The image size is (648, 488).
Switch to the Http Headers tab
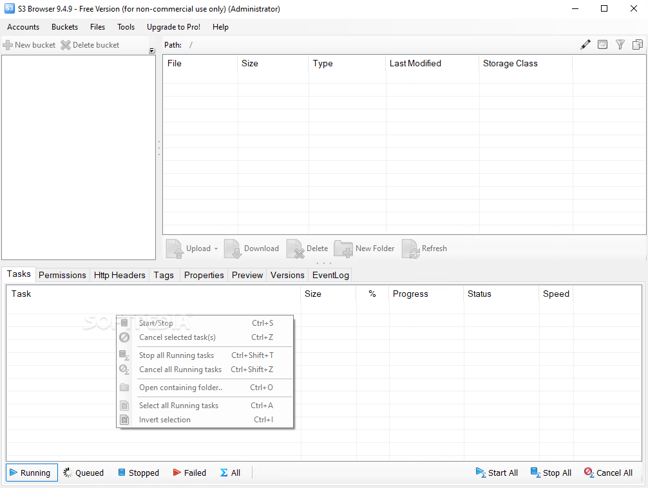click(119, 275)
